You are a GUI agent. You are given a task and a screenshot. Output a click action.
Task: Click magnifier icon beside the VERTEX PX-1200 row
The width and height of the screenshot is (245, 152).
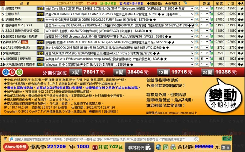197,53
